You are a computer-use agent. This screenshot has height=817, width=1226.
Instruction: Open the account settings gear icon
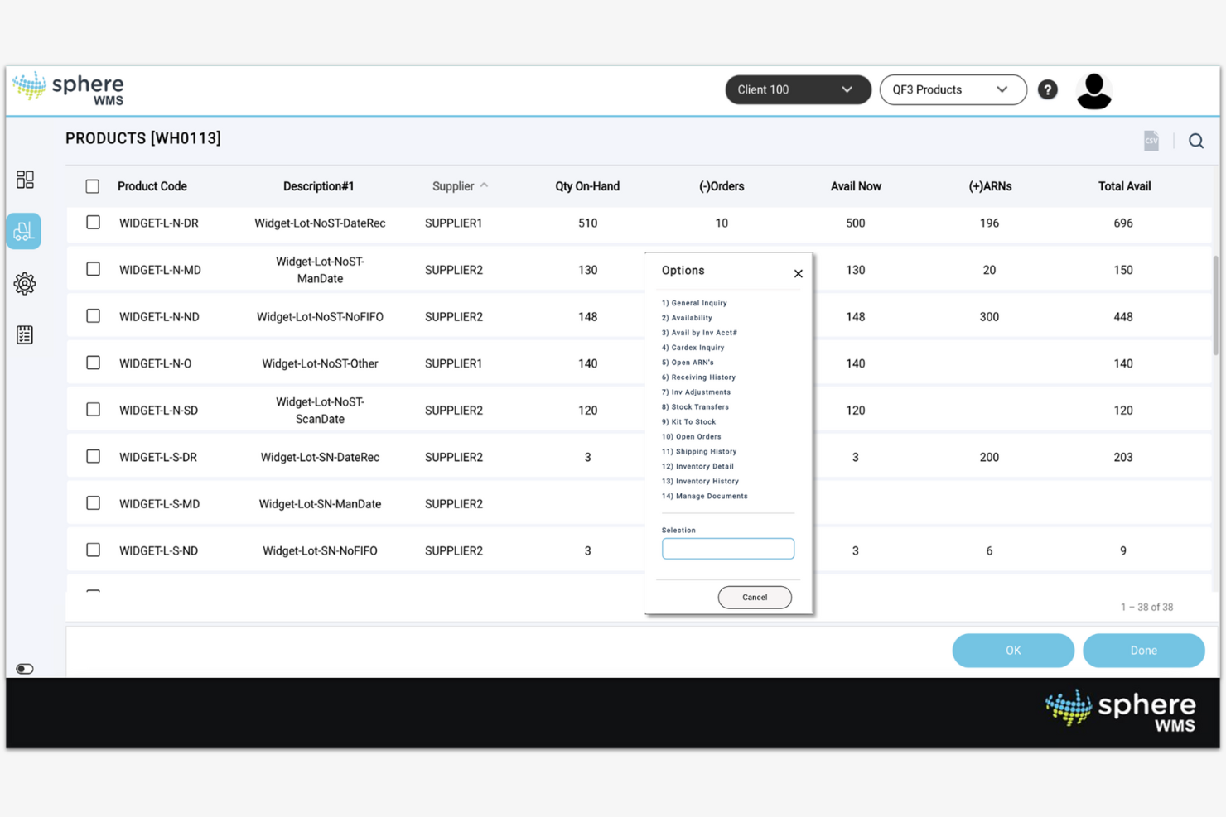pos(25,284)
